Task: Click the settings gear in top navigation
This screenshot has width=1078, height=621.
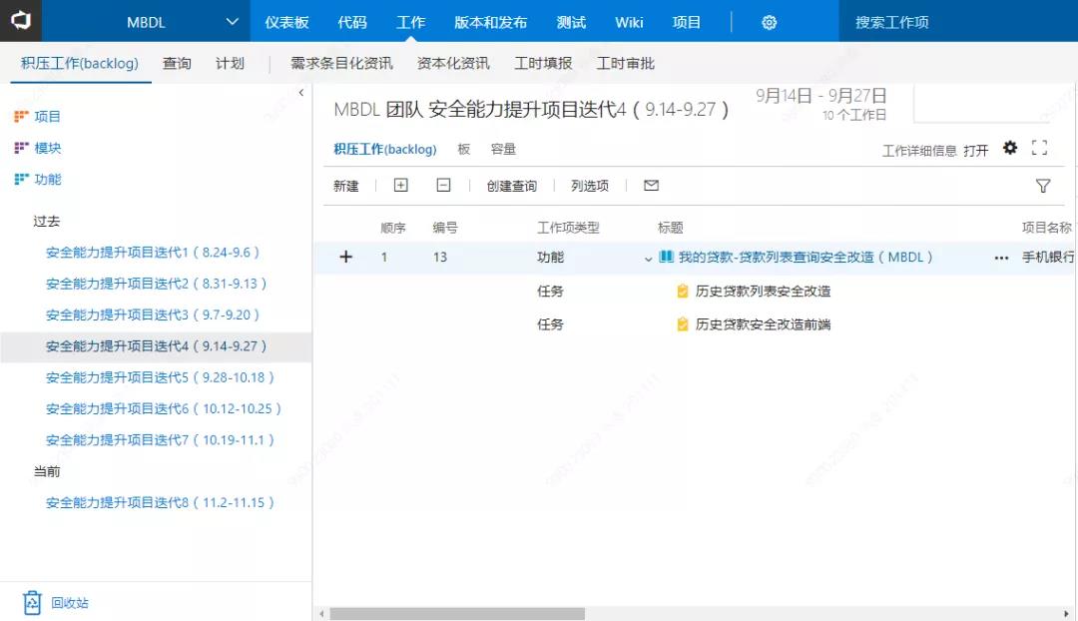Action: tap(769, 22)
